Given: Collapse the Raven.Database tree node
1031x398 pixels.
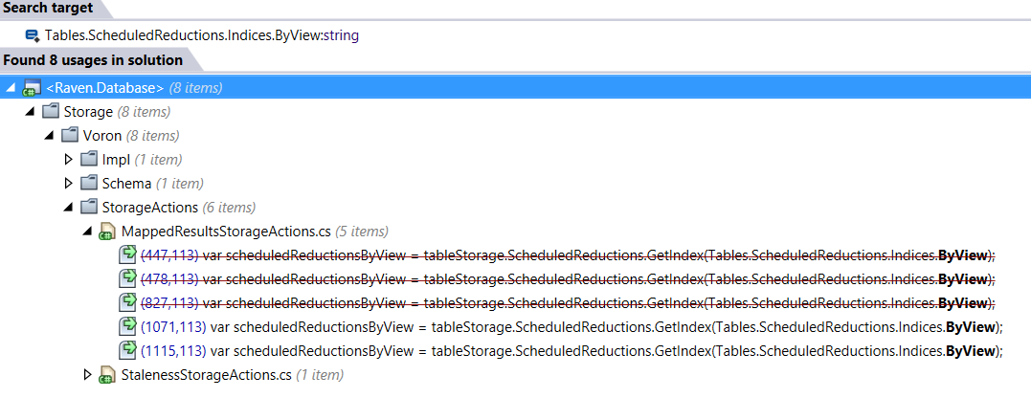Looking at the screenshot, I should tap(11, 88).
